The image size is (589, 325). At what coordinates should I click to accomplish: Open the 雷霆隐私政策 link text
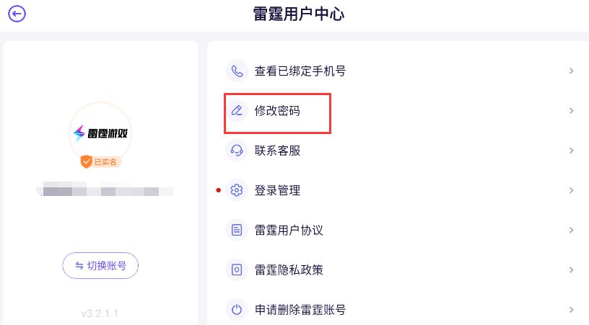click(x=289, y=270)
